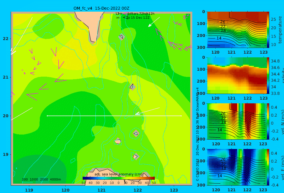The width and height of the screenshot is (284, 193).
Task: Select the 'adj. sea level anomaly (cm)' label
Action: pyautogui.click(x=118, y=174)
